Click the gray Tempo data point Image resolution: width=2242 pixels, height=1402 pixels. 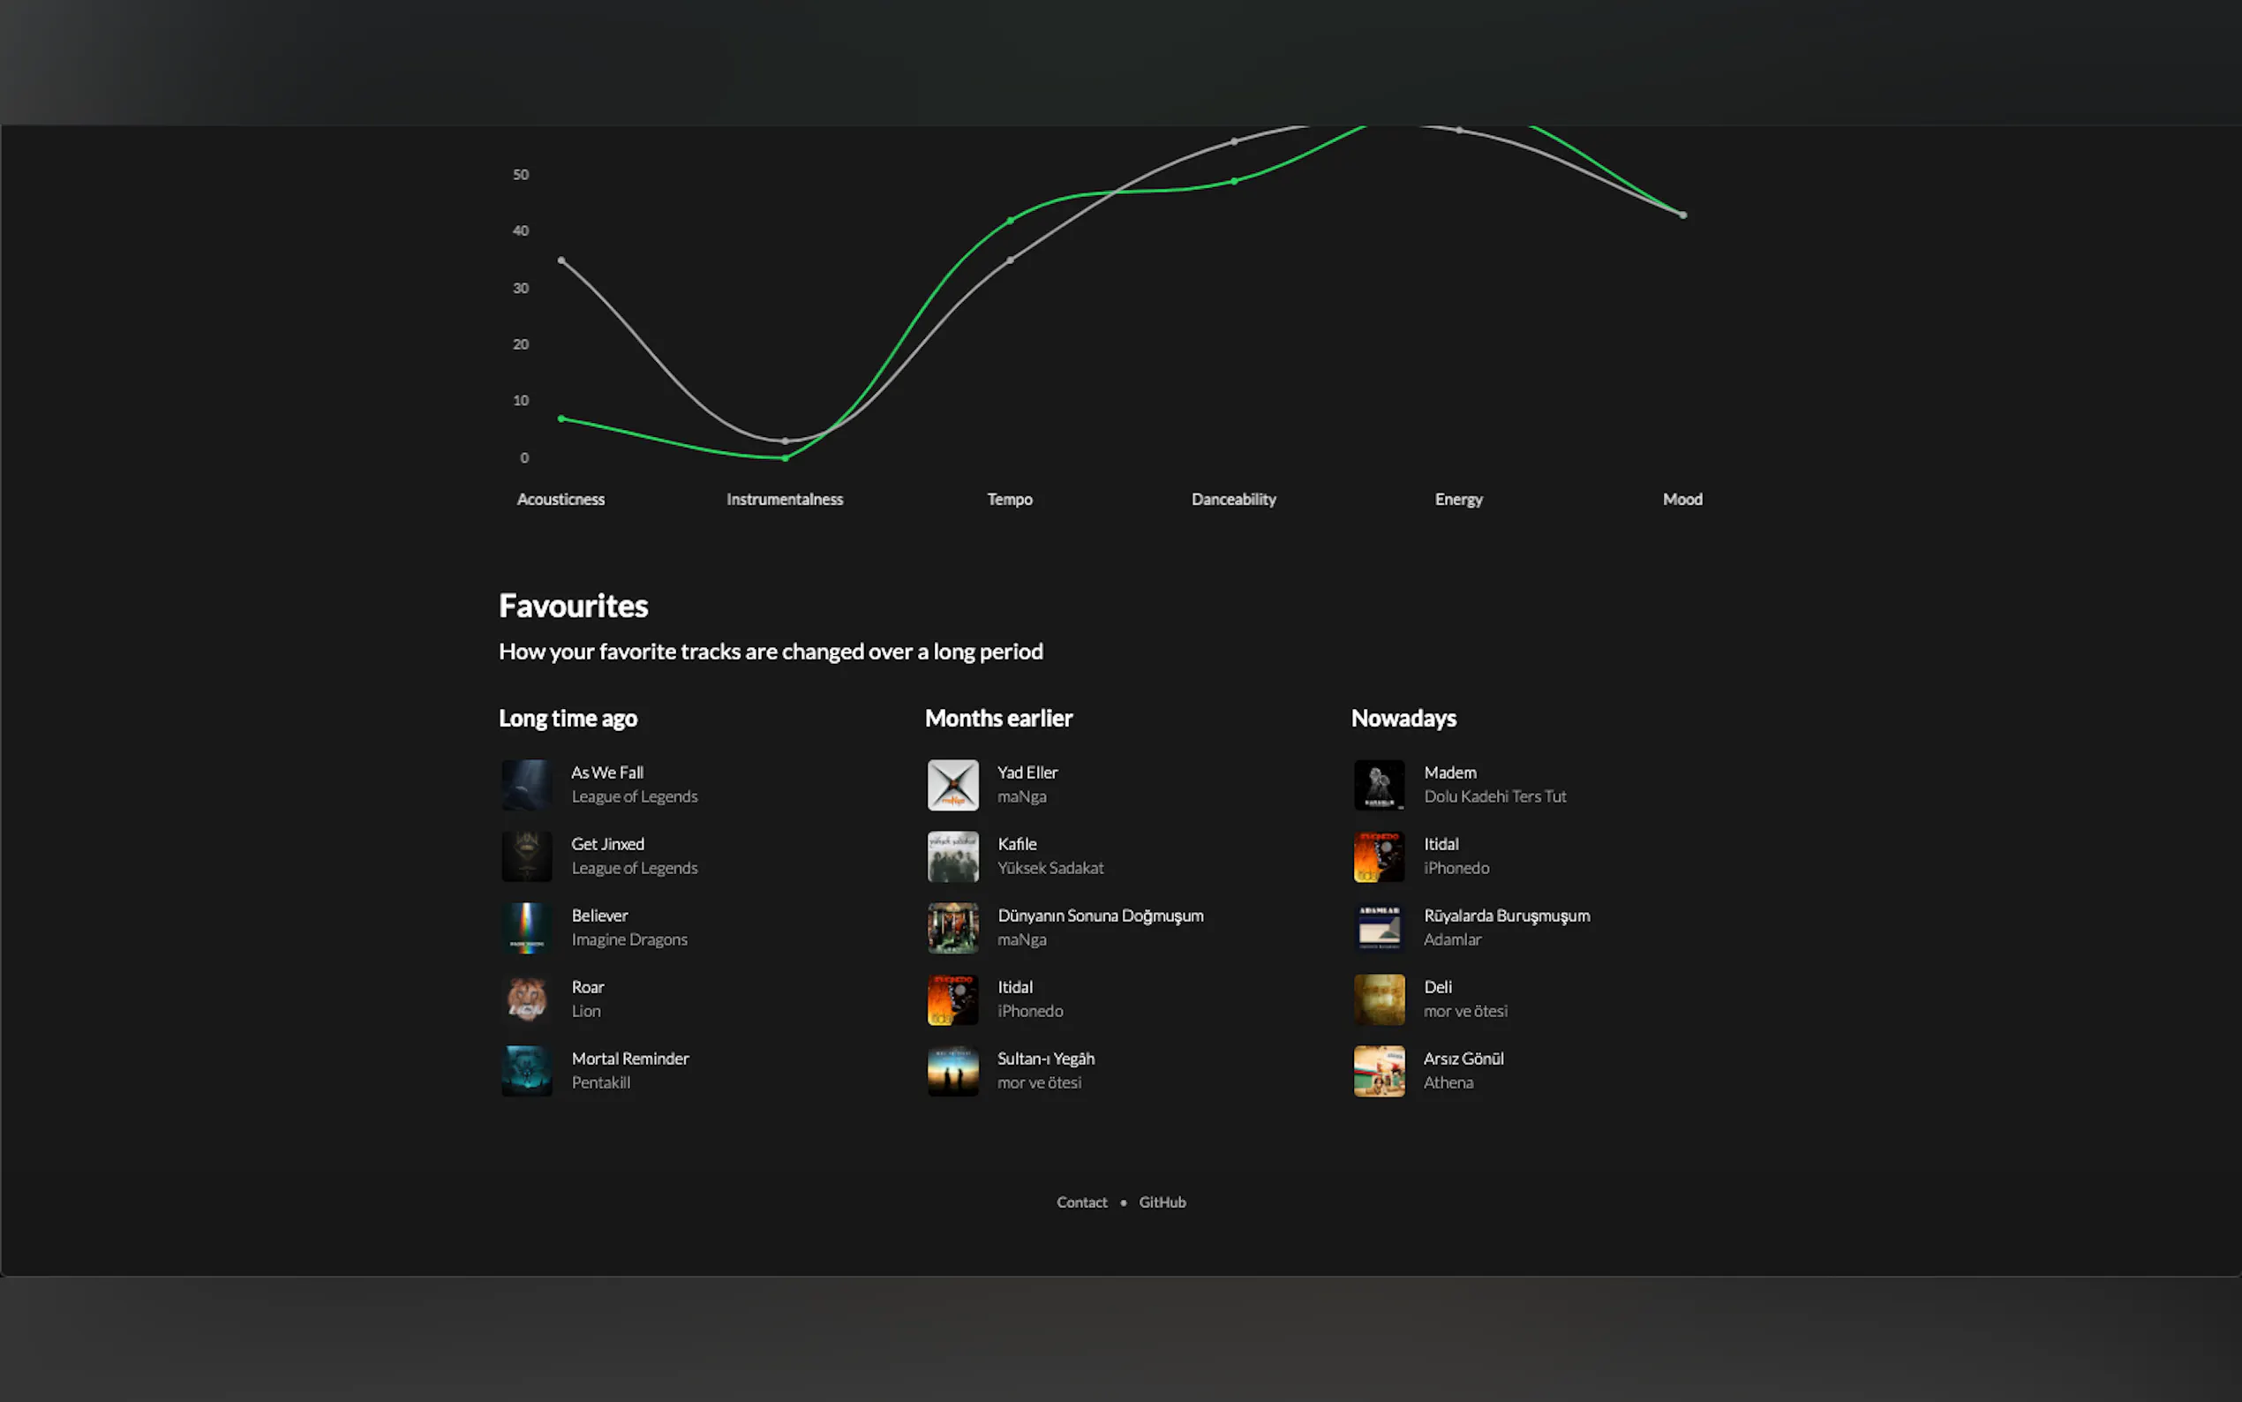pyautogui.click(x=1011, y=260)
